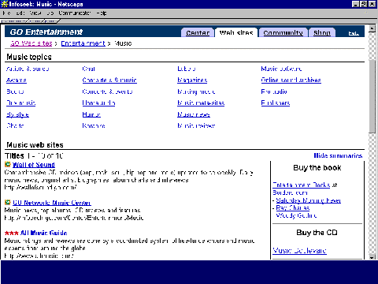The width and height of the screenshot is (378, 284).
Task: Open the Chat topic link
Action: (88, 69)
